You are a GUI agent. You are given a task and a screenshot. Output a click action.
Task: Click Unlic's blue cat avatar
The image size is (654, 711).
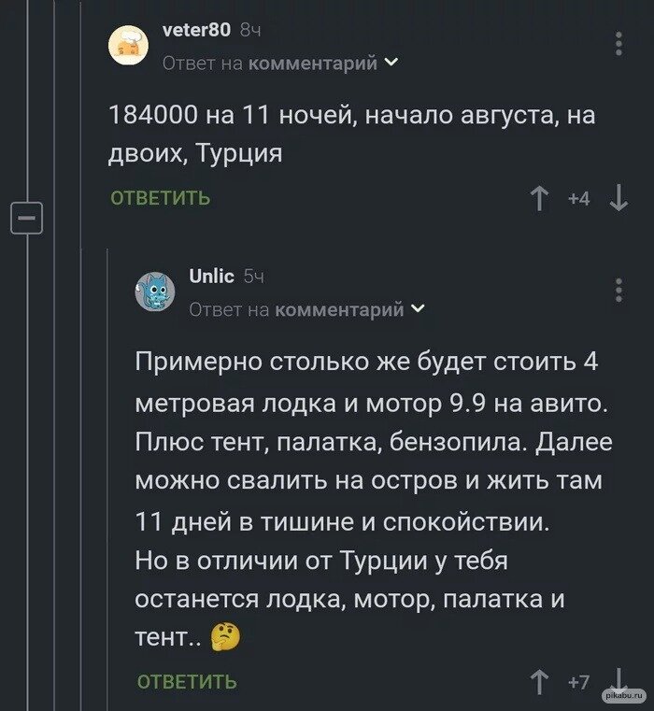(154, 292)
